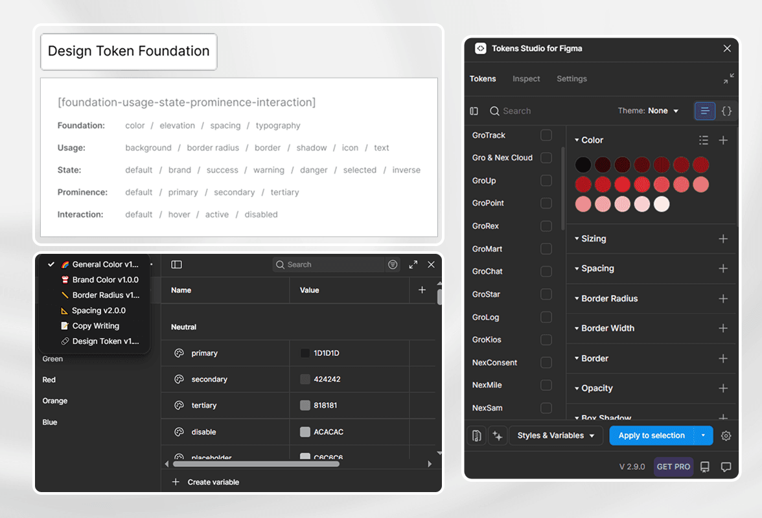Click the ACACAC swatch of disable
Image resolution: width=762 pixels, height=518 pixels.
coord(305,432)
